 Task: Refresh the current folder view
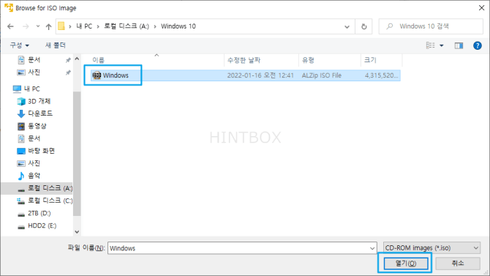[x=363, y=26]
